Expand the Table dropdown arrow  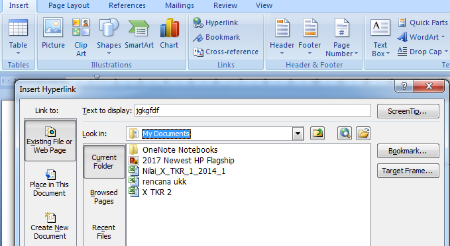pos(18,54)
